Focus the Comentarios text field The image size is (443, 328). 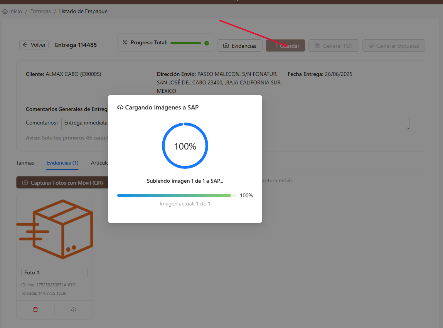pos(235,124)
